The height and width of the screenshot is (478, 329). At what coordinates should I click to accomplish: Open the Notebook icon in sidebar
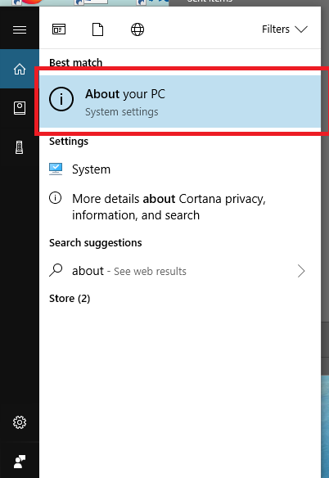click(20, 108)
